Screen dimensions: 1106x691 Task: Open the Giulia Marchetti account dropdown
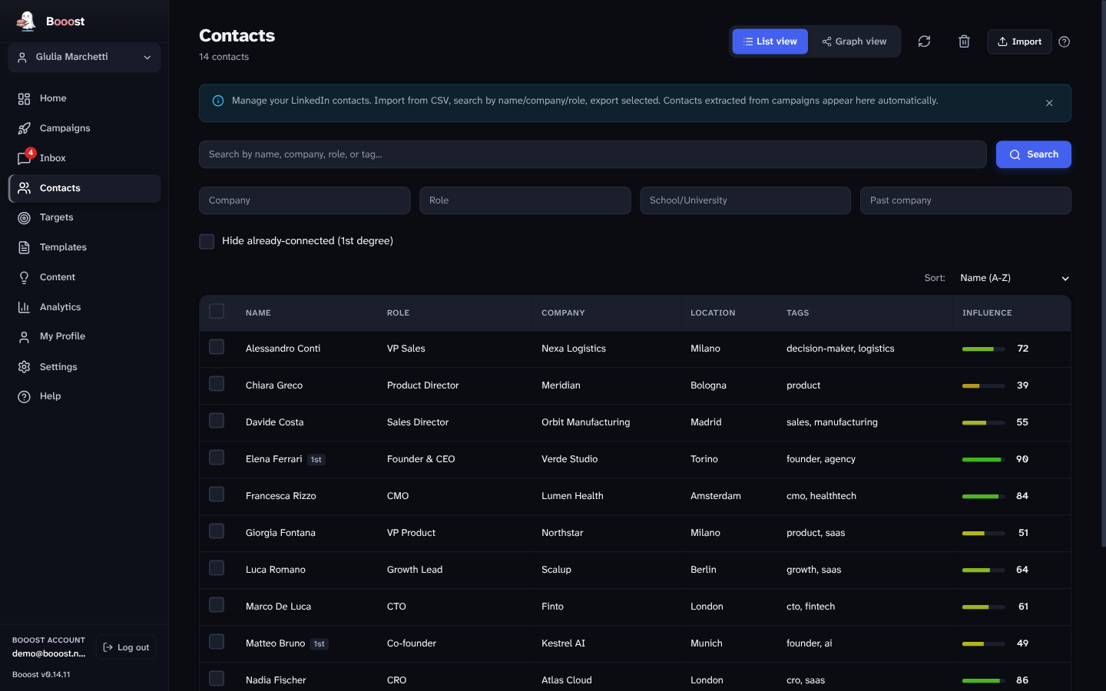pos(84,58)
